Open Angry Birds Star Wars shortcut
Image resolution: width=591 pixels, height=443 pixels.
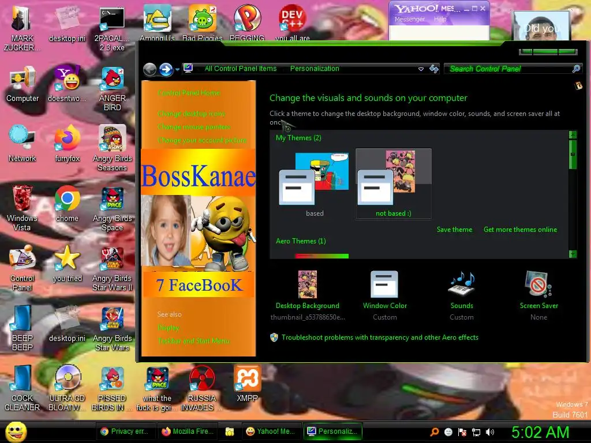coord(113,328)
